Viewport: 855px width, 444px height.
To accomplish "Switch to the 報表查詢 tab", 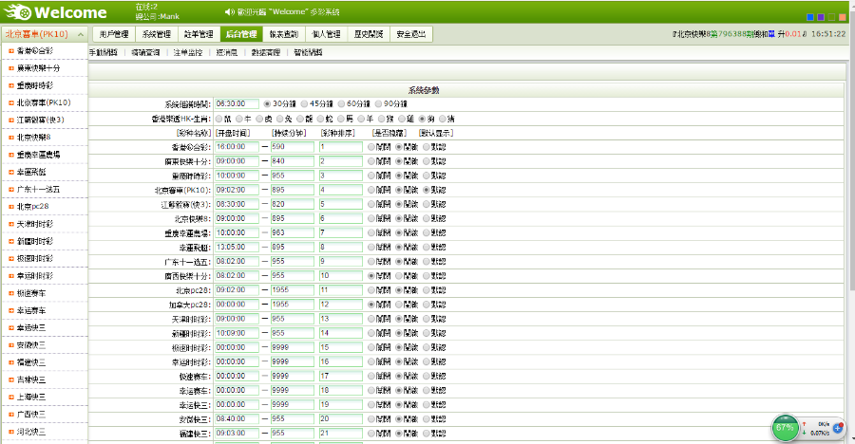I will [284, 34].
